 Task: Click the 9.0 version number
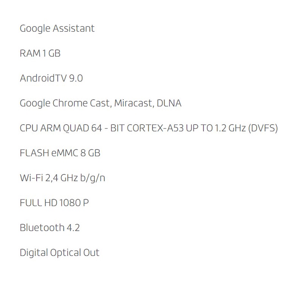[76, 79]
